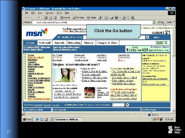This screenshot has width=185, height=138.
Task: Click the Messenger toolbar icon
Action: [x=133, y=18]
